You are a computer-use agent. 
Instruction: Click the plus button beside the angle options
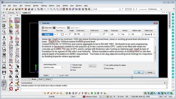[90, 66]
